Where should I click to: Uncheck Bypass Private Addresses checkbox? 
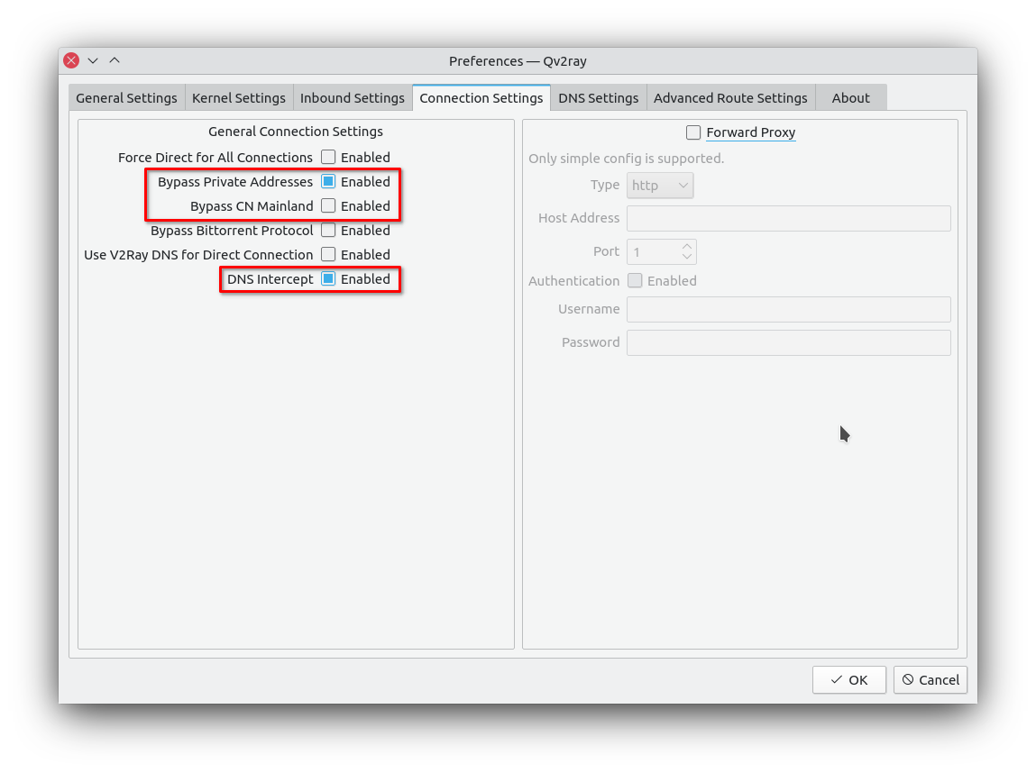coord(328,181)
